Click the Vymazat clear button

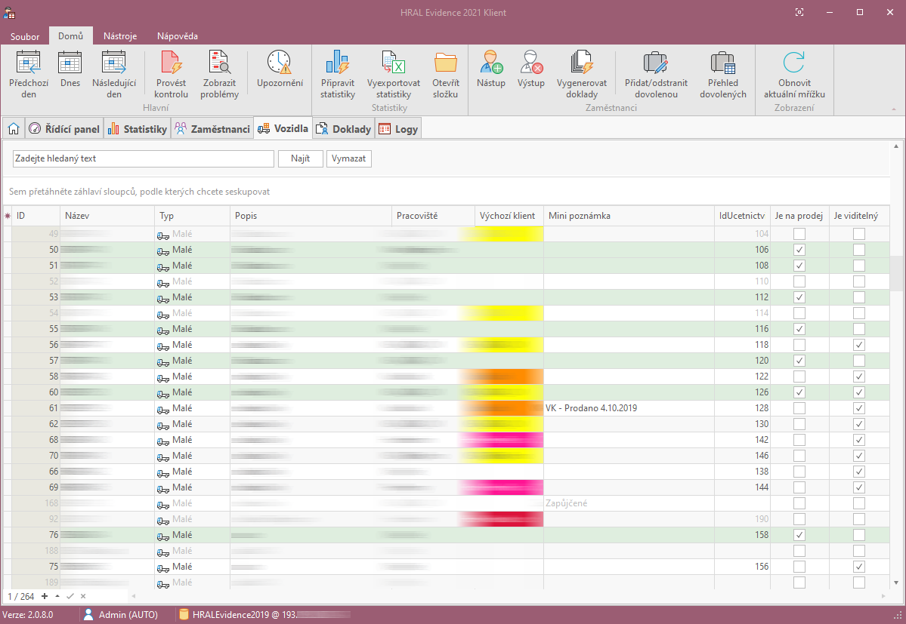(348, 158)
